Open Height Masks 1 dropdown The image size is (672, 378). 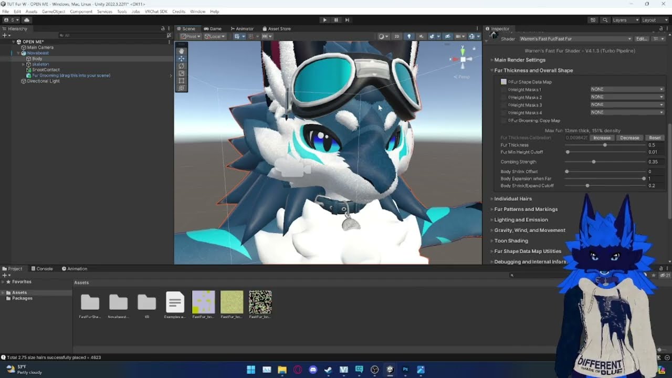627,89
